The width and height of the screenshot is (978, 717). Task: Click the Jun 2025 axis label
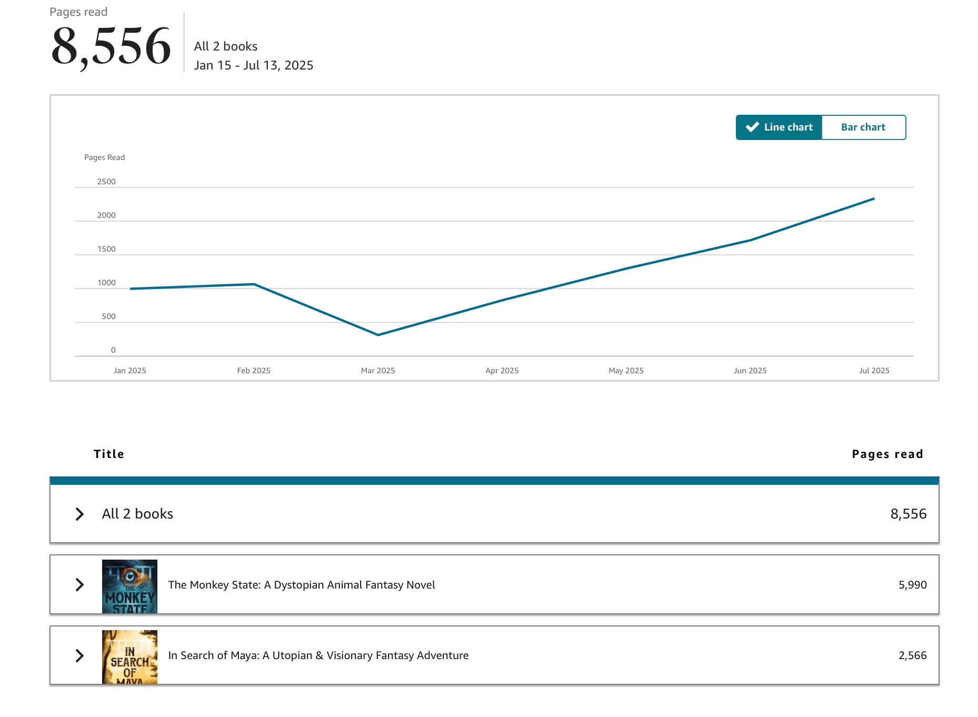click(750, 371)
